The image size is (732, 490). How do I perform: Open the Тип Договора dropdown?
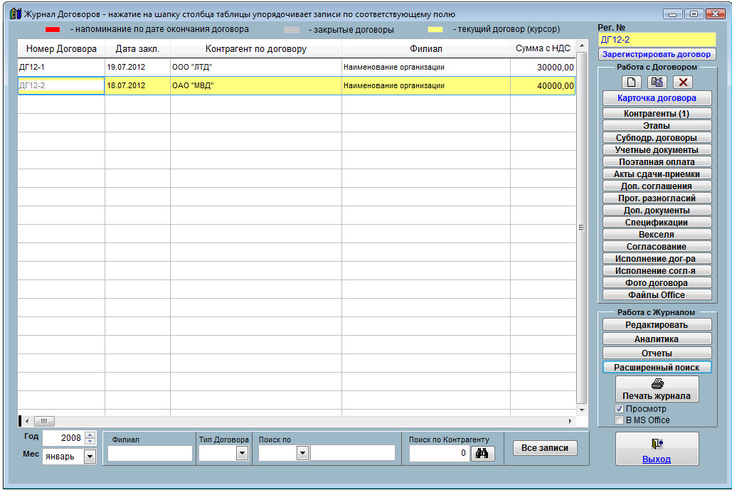coord(242,453)
